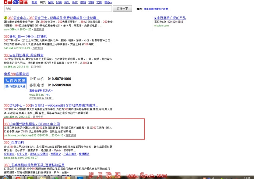
Task: Click the wan.360.cn/ 2013-4-27 green URL
Action: coord(17,117)
